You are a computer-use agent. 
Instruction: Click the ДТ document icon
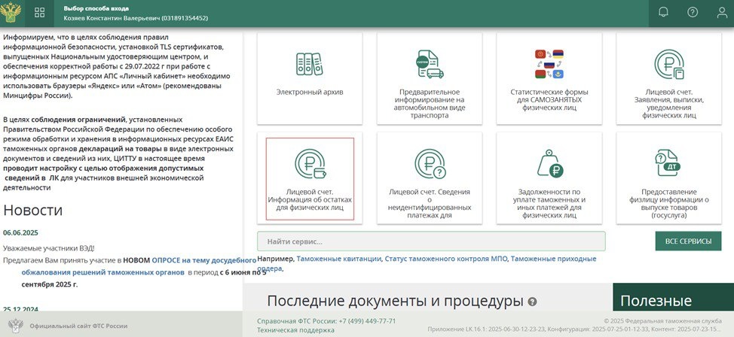(x=668, y=163)
